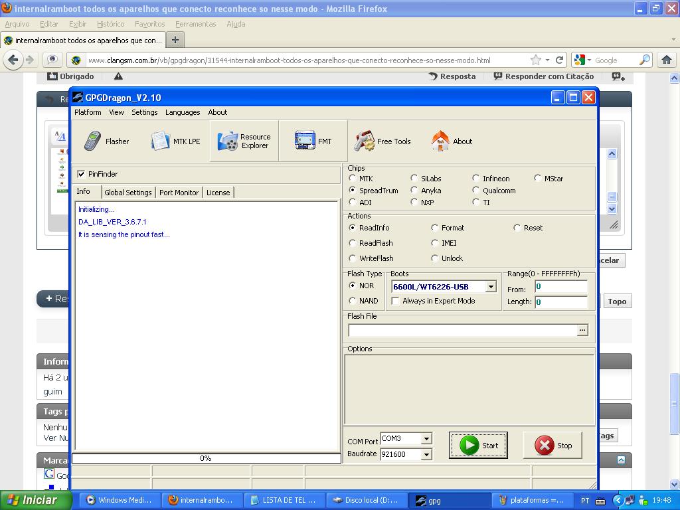This screenshot has height=510, width=680.
Task: Open the View menu in GPGDragon
Action: [116, 112]
